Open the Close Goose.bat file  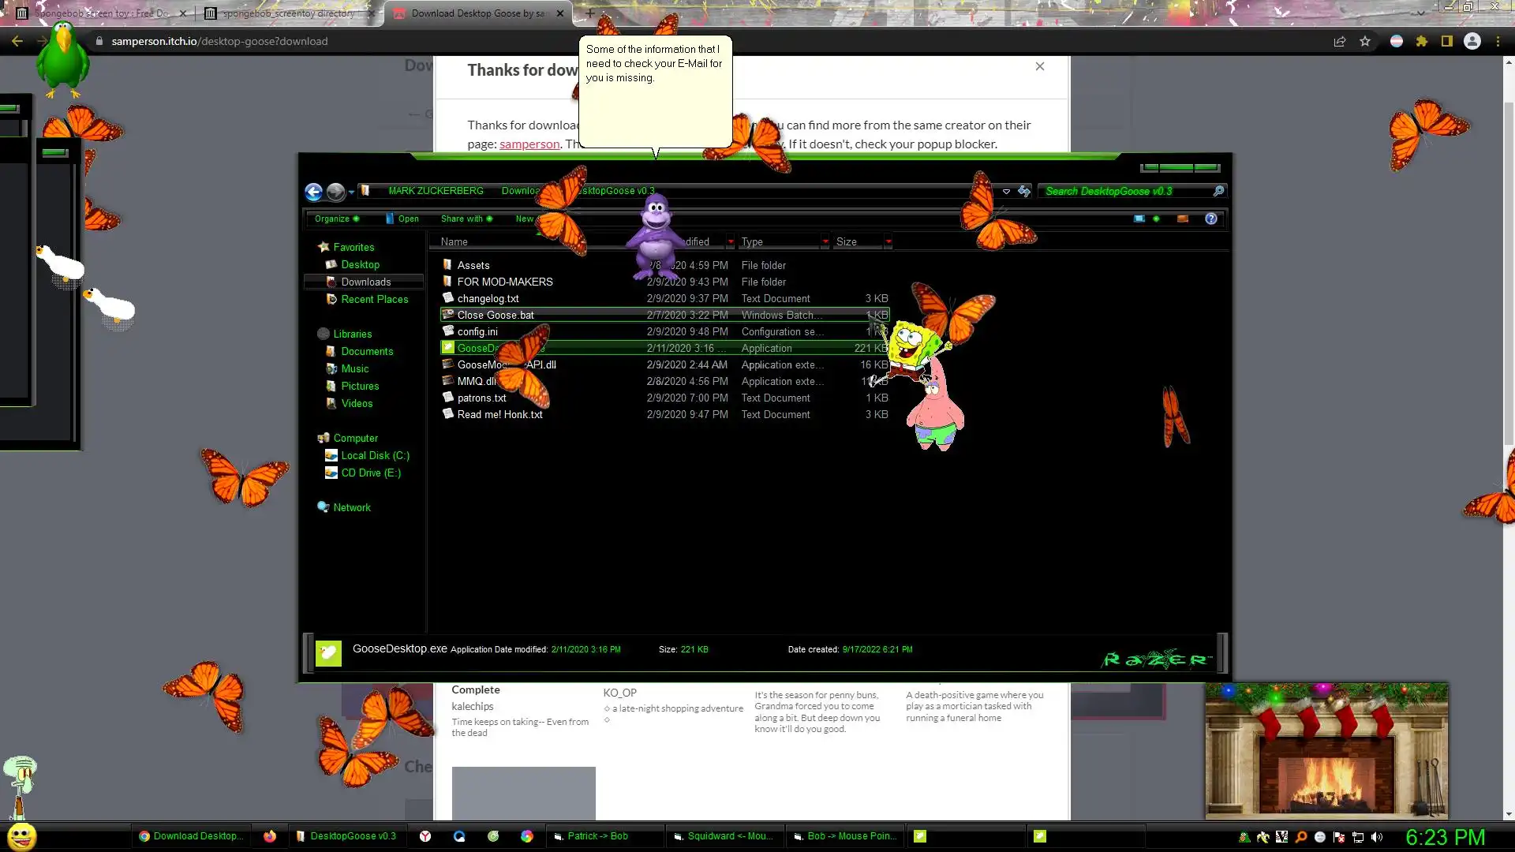(496, 315)
